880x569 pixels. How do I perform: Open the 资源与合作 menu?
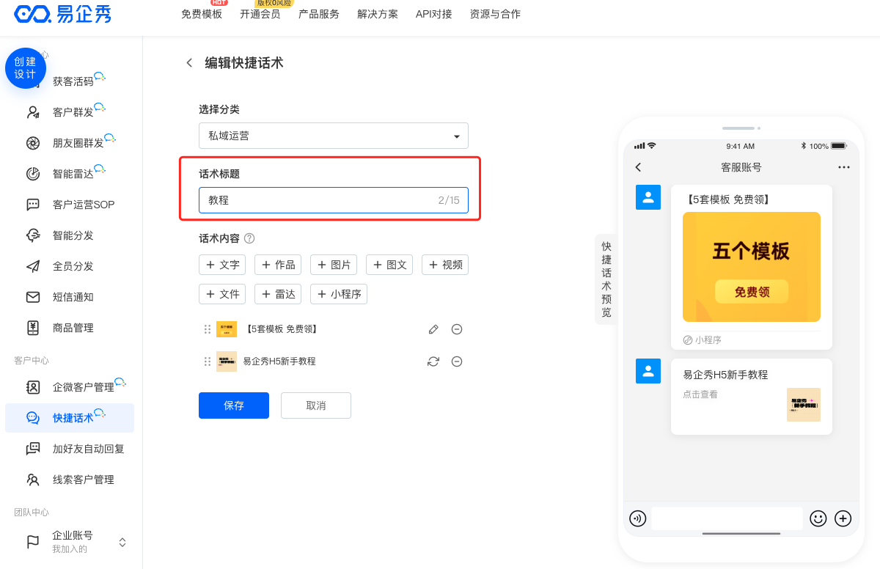pos(496,14)
